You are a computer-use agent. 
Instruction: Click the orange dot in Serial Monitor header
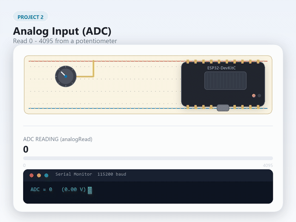point(39,175)
